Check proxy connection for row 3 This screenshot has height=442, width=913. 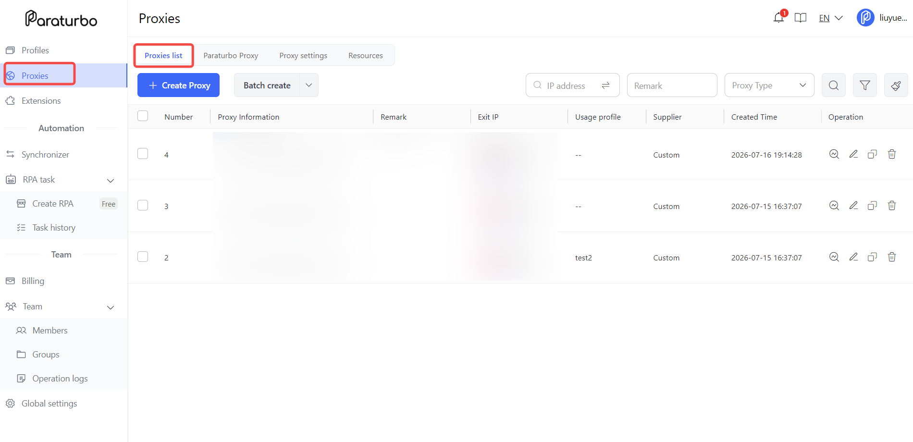coord(834,206)
